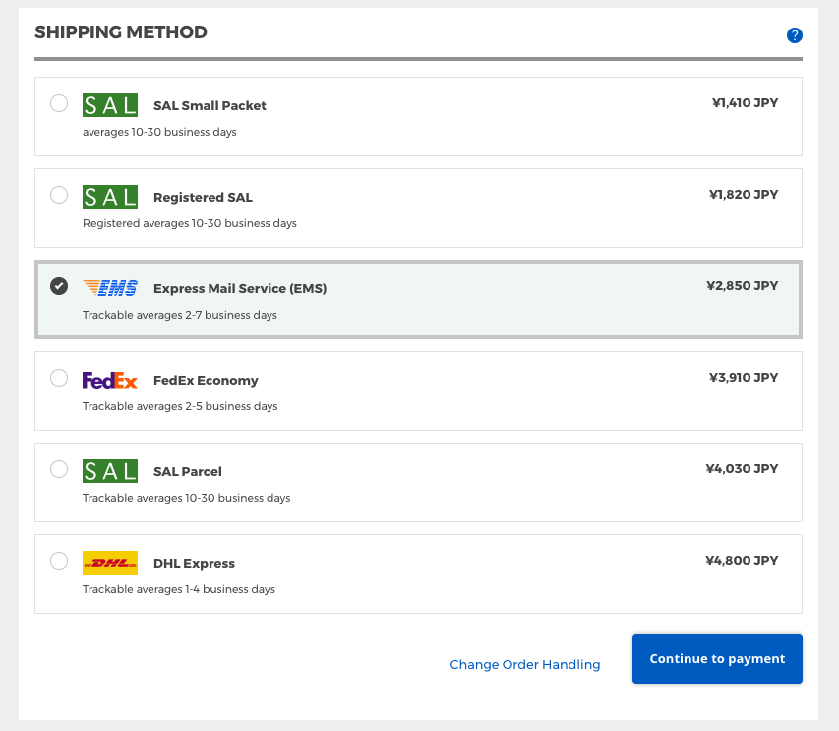Click the SAL logo beside SAL Small Packet
Screen dimensions: 839x731
[110, 105]
